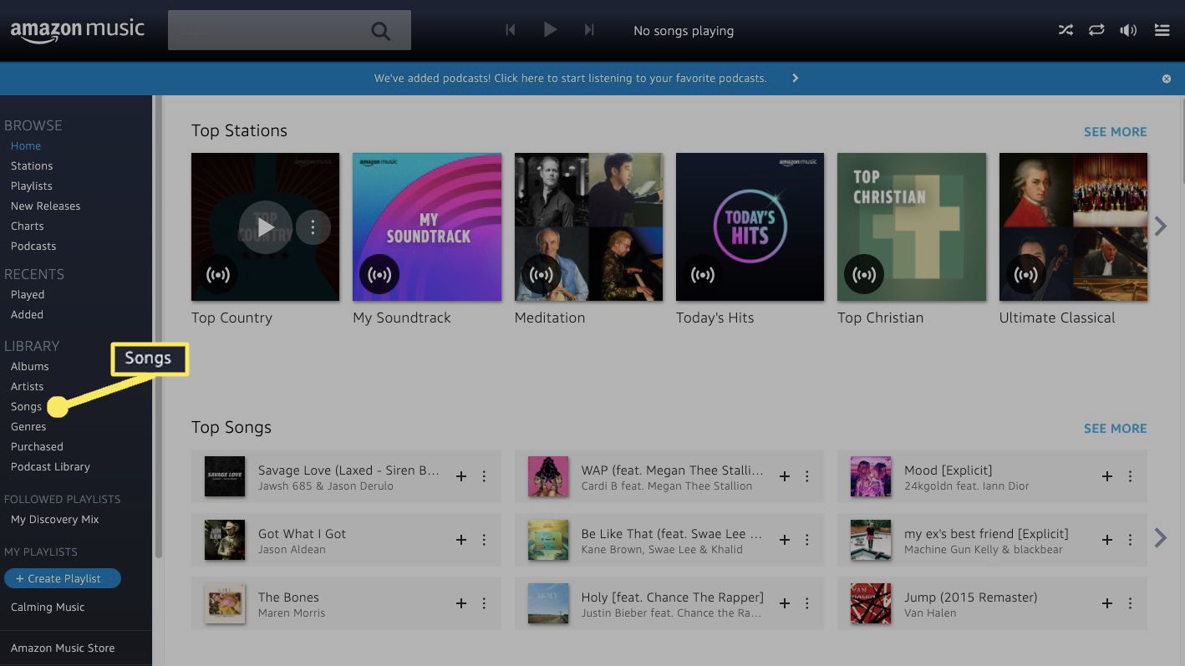Open New Releases in sidebar
The height and width of the screenshot is (666, 1185).
tap(46, 206)
